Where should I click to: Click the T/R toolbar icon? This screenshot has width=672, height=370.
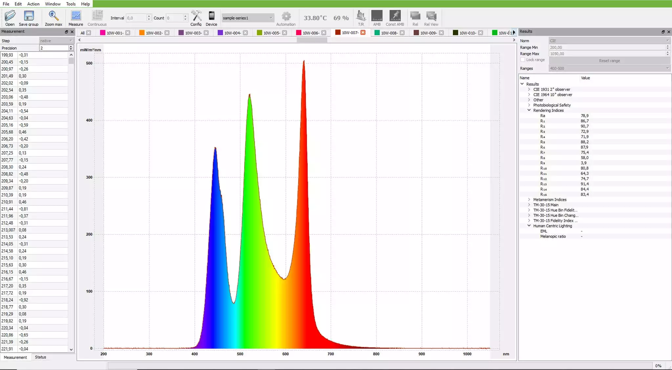361,16
